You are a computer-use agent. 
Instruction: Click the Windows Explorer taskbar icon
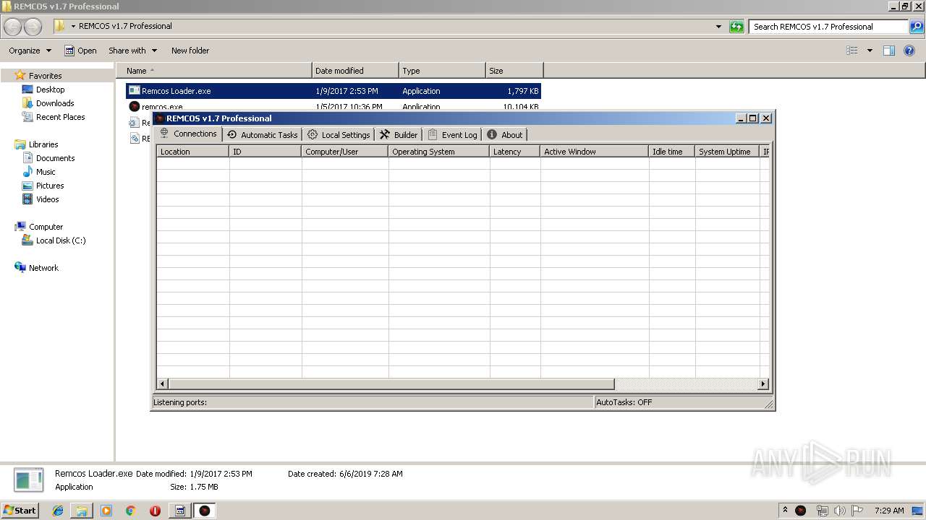82,511
